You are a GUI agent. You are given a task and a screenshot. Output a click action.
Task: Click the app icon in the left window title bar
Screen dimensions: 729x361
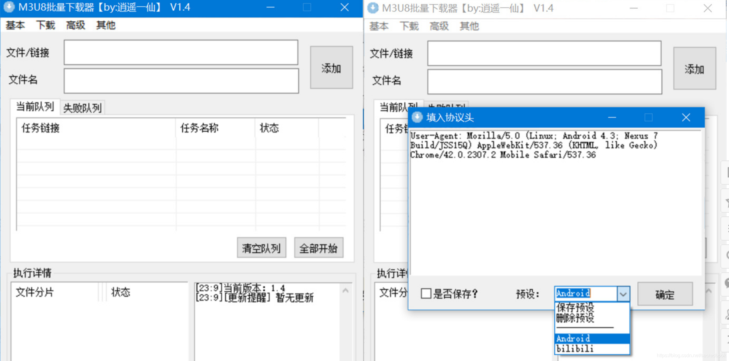[x=9, y=7]
